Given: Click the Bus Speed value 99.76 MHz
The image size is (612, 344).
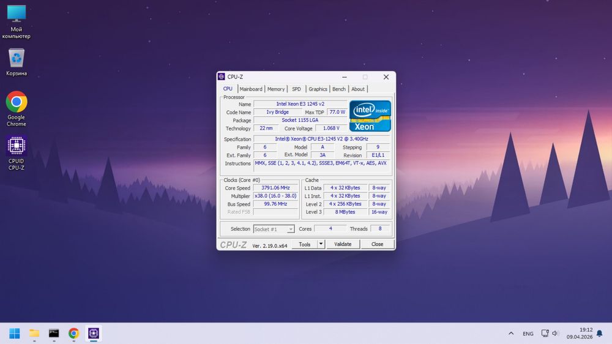Looking at the screenshot, I should pyautogui.click(x=275, y=204).
